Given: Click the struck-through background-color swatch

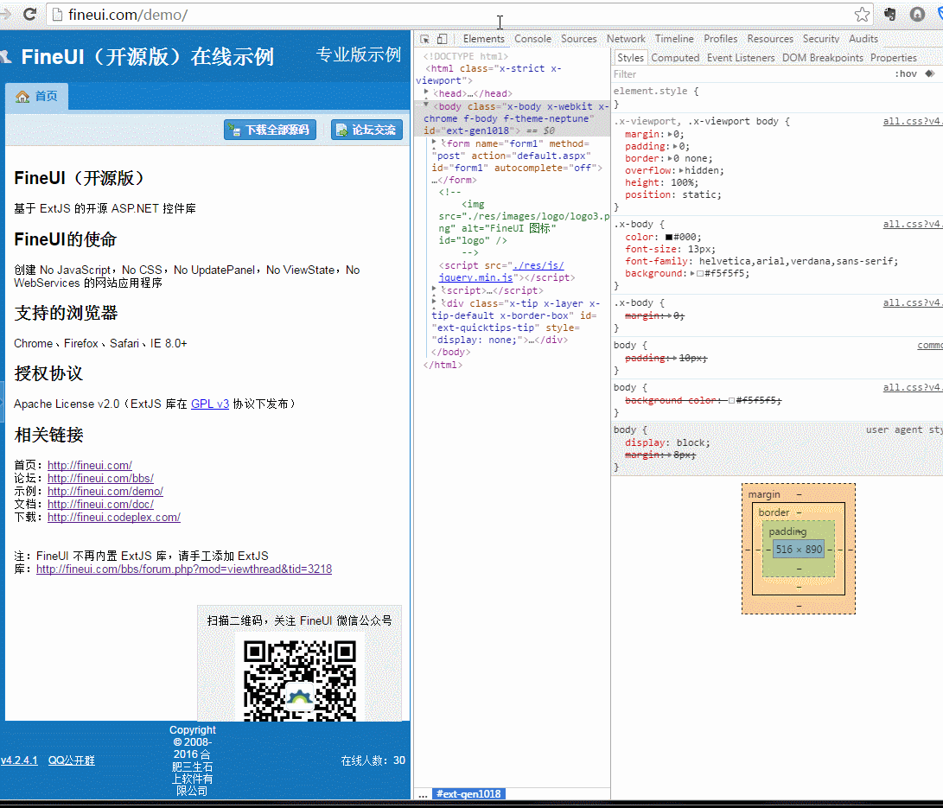Looking at the screenshot, I should pos(731,400).
